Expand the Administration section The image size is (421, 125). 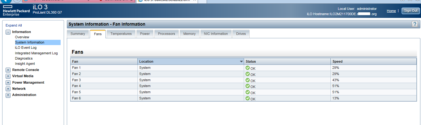click(8, 95)
